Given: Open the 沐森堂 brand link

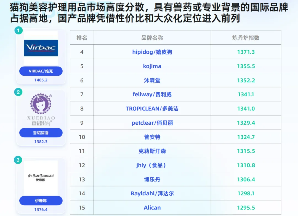Looking at the screenshot, I should click(x=152, y=80).
